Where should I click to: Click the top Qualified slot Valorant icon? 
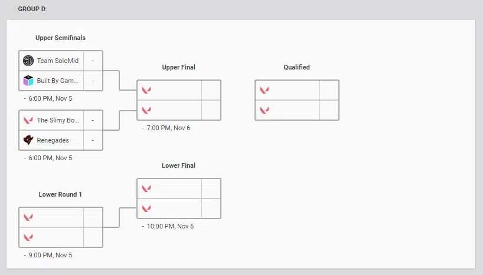click(x=265, y=90)
